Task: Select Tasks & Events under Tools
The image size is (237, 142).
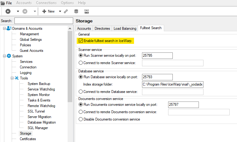Action: point(39,100)
